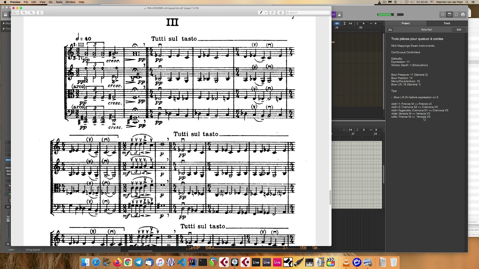Open the Edit menu

click(34, 2)
